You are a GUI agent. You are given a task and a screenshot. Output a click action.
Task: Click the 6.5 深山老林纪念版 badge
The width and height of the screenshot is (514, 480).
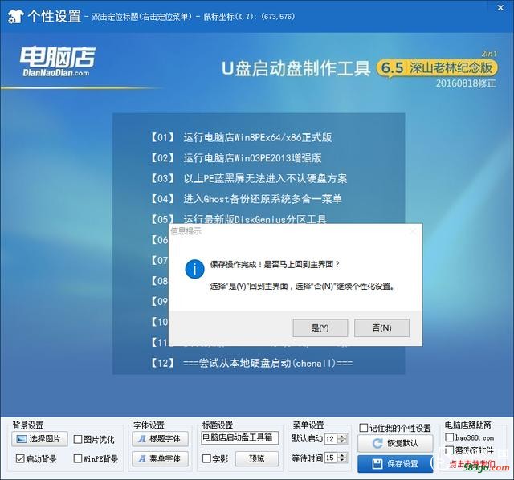[437, 68]
